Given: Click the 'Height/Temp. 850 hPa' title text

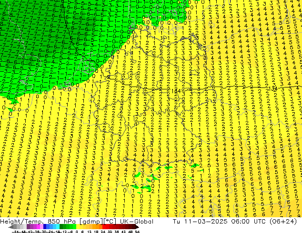Looking at the screenshot, I should 38,222.
